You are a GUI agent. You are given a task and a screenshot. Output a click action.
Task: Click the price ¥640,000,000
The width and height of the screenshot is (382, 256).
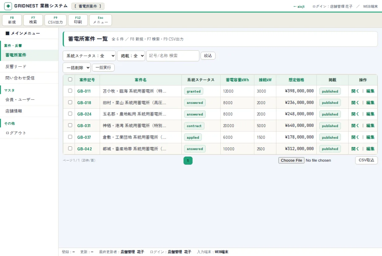point(299,126)
